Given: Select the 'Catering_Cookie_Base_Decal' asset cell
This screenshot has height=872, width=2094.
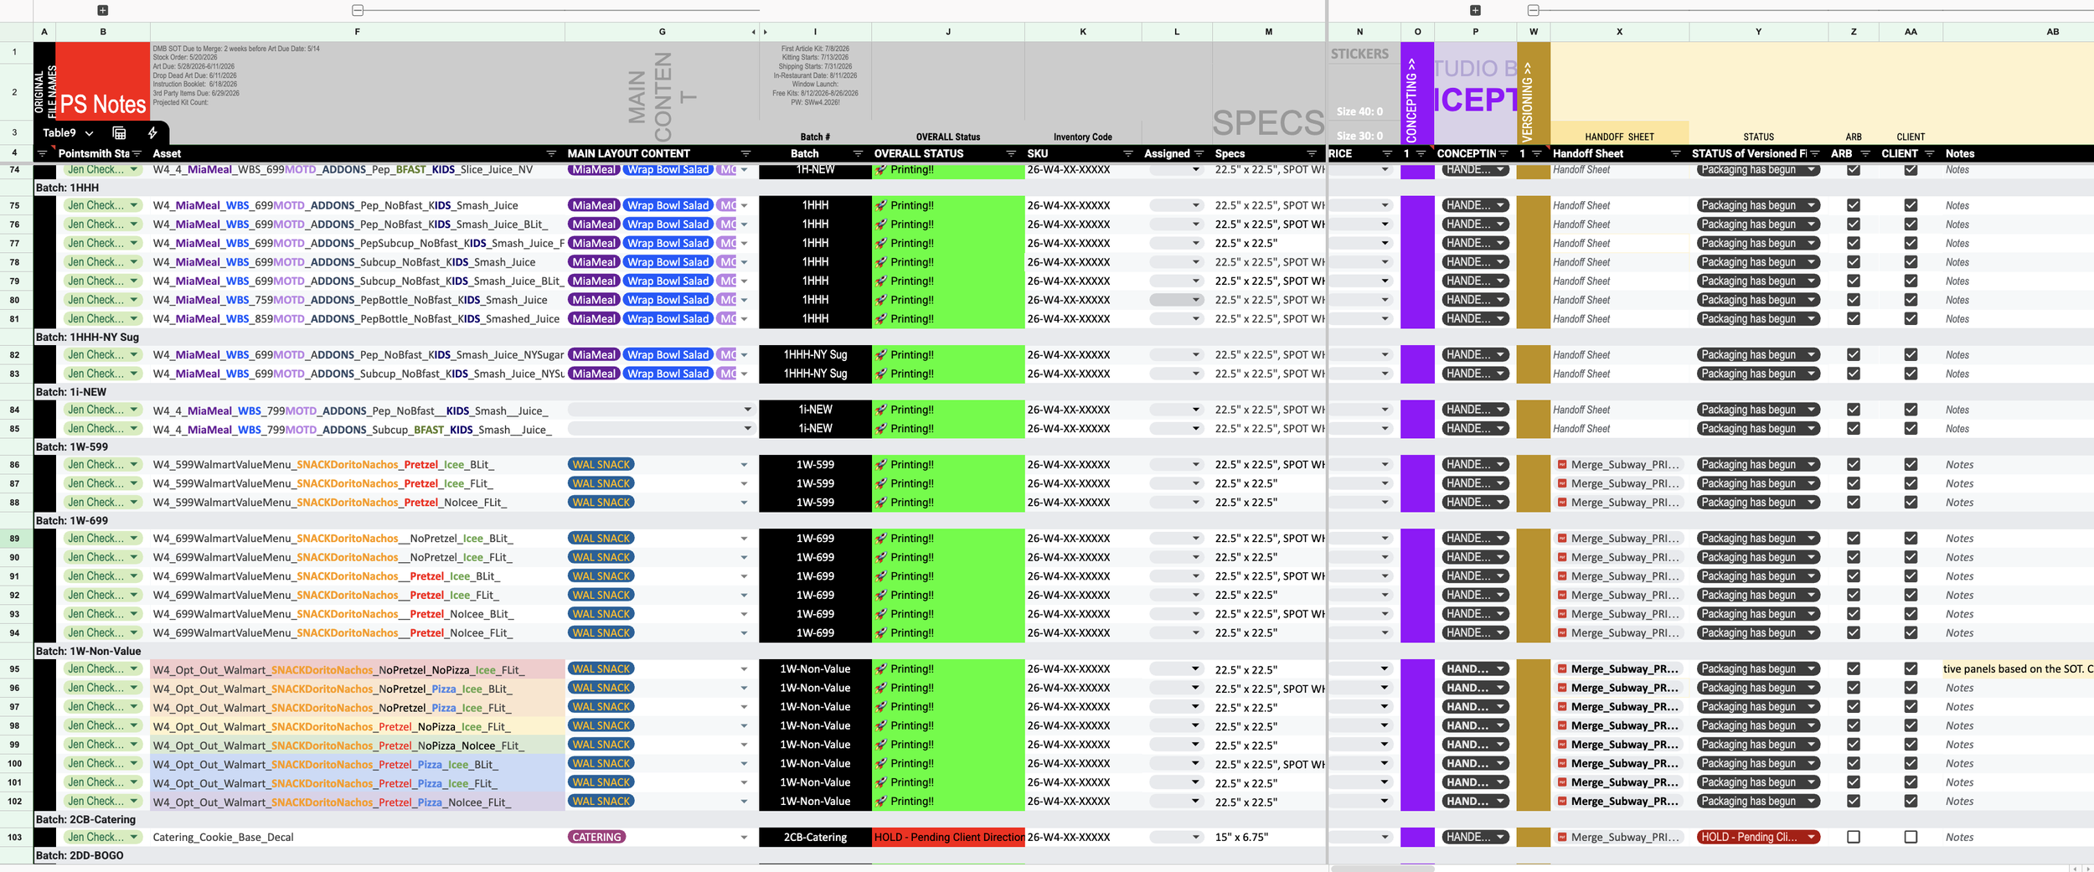Looking at the screenshot, I should [358, 837].
